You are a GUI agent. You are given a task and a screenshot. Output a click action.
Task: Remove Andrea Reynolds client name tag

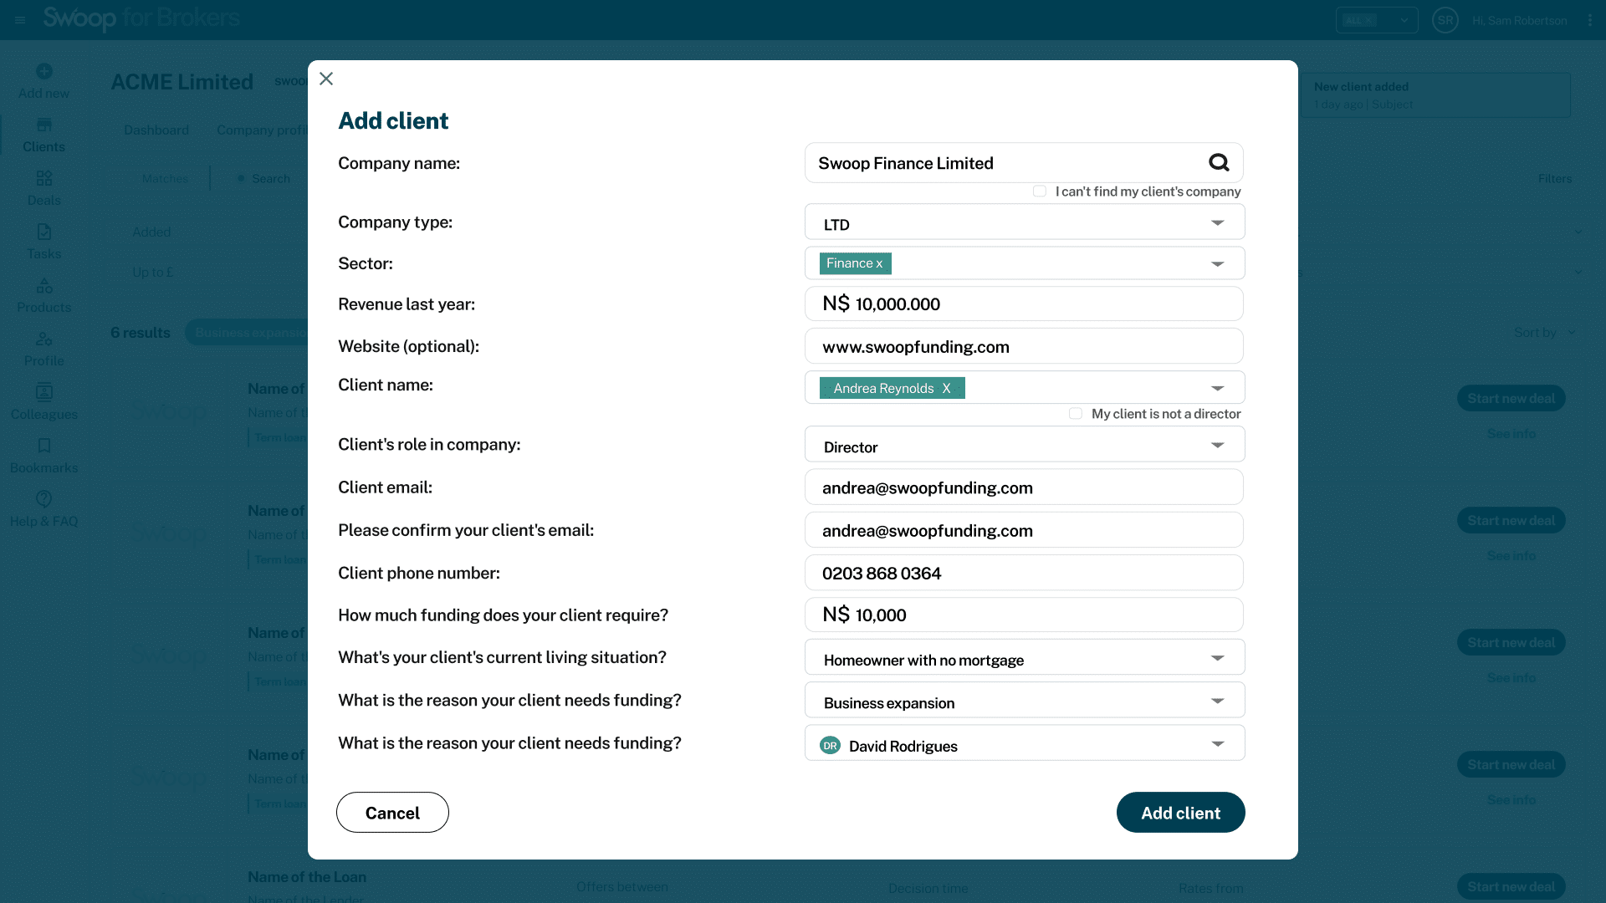click(x=946, y=389)
